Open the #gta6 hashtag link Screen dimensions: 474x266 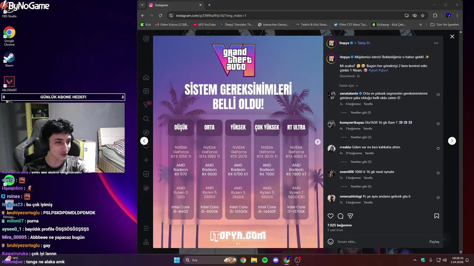373,70
